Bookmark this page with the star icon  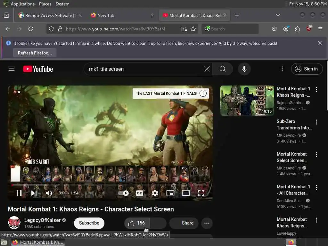(x=193, y=29)
